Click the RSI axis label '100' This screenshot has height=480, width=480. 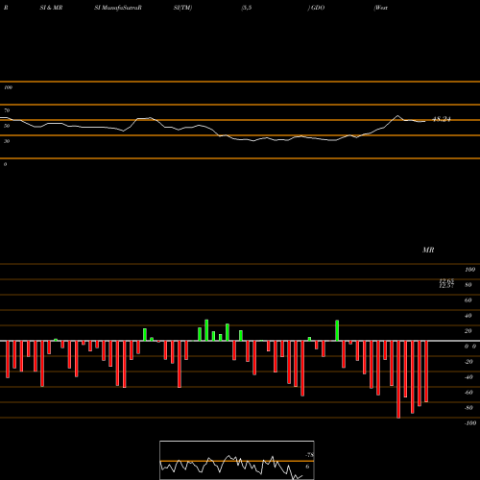(x=8, y=87)
